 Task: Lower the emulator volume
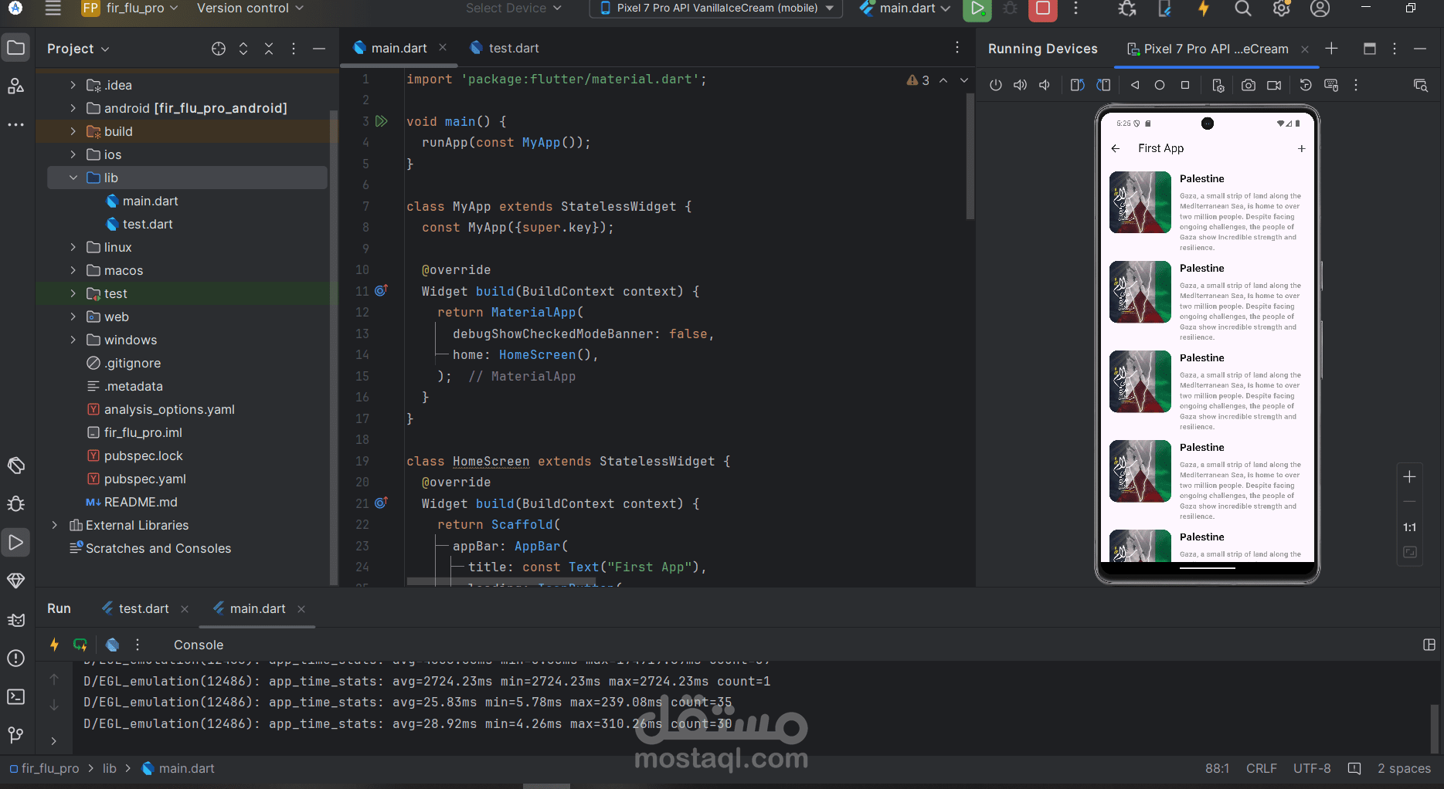1045,85
